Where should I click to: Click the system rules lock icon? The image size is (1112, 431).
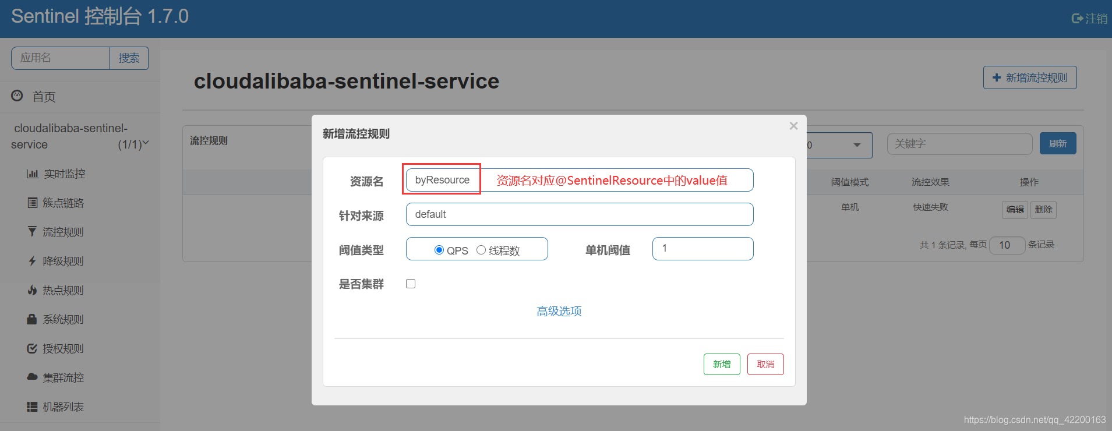[32, 319]
